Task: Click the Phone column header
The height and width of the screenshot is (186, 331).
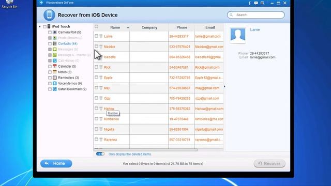Action: 182,27
